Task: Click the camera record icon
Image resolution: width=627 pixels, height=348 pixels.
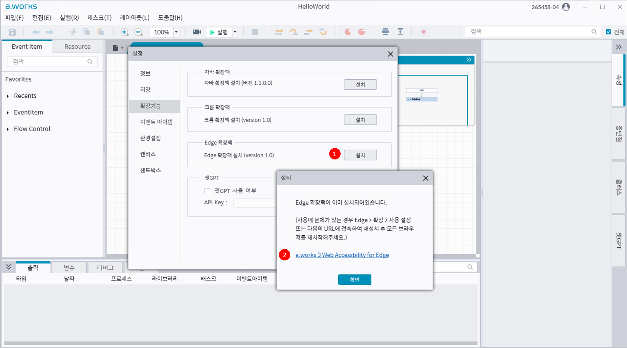Action: click(197, 32)
